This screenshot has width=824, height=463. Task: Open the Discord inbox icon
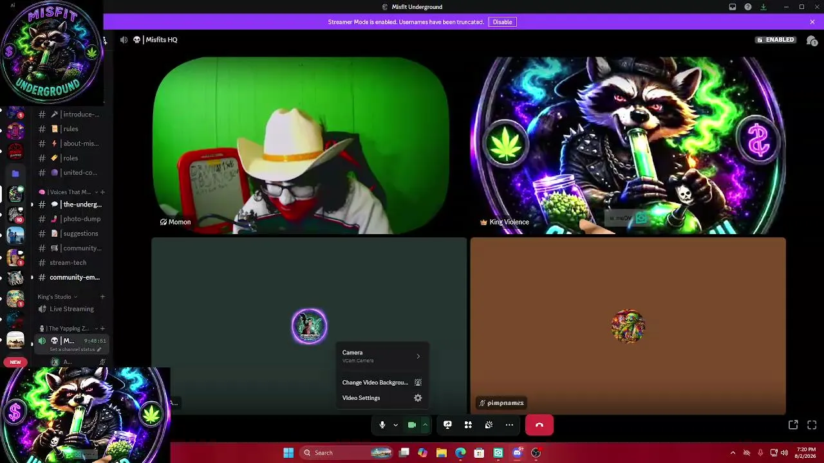tap(733, 7)
